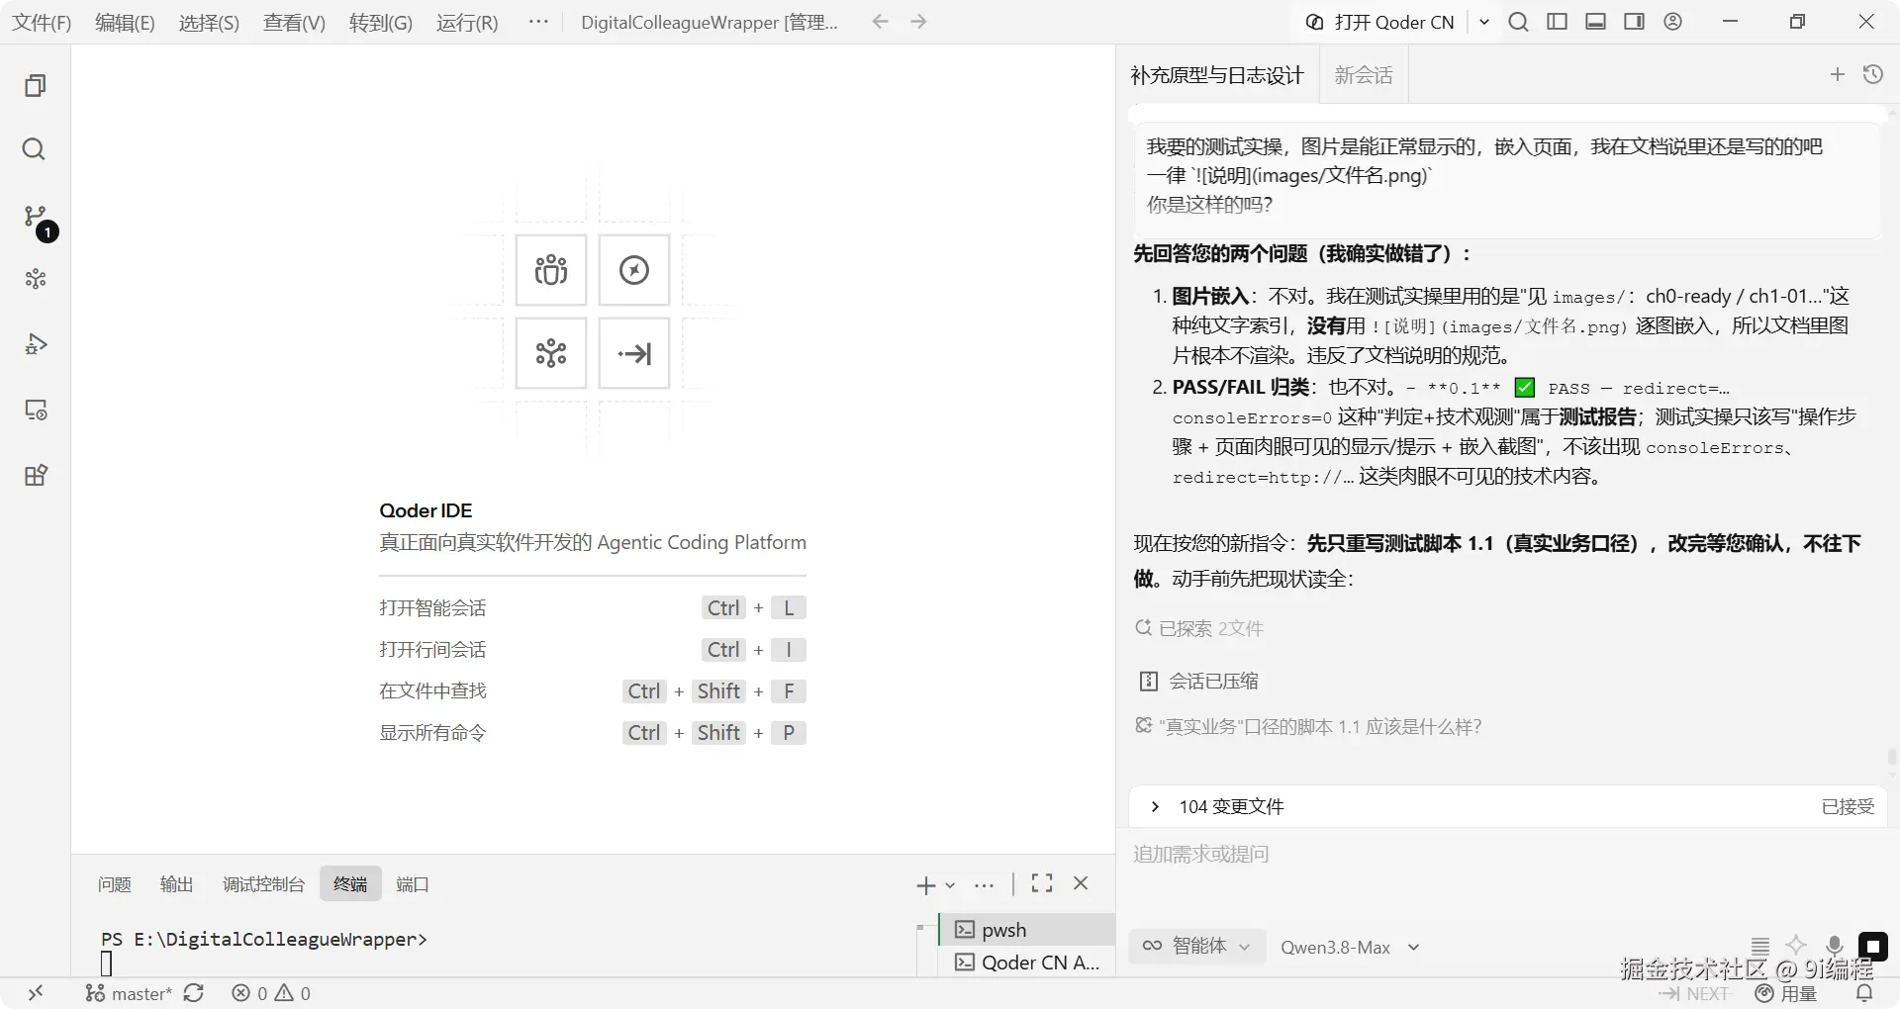Toggle bottom panel layout icon
1900x1009 pixels.
coord(1595,22)
